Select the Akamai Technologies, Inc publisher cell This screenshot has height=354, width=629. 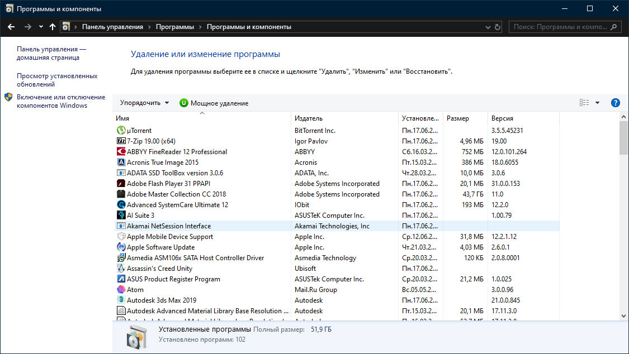[x=332, y=226]
